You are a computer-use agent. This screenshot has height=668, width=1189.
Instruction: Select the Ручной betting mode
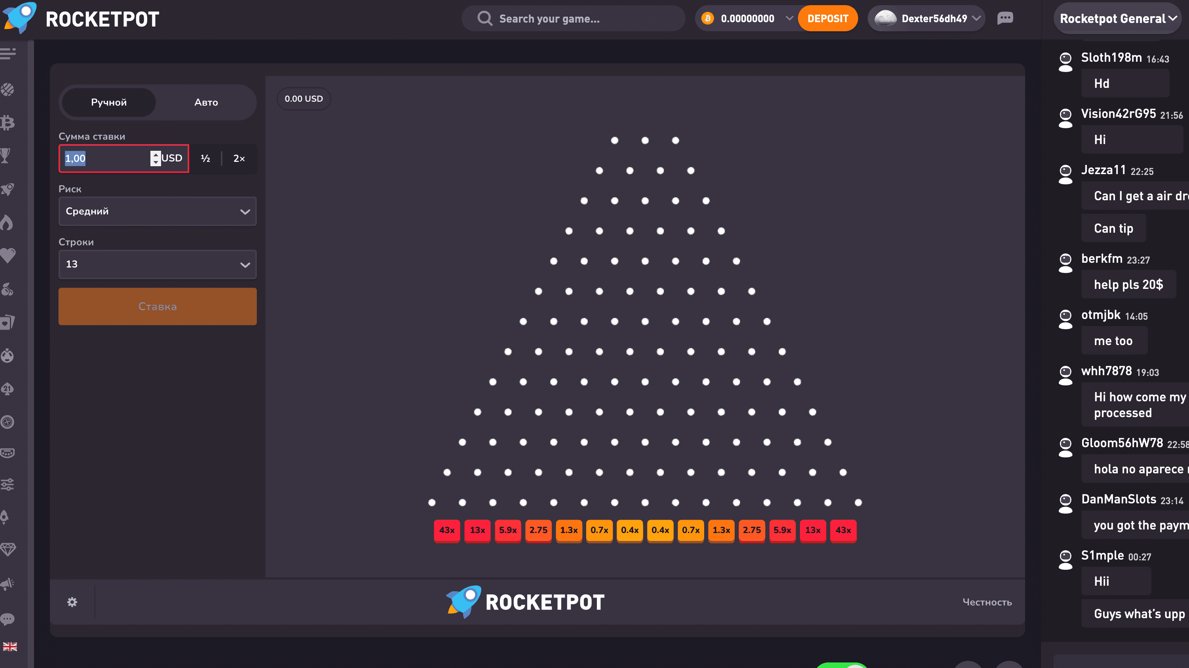(x=109, y=102)
